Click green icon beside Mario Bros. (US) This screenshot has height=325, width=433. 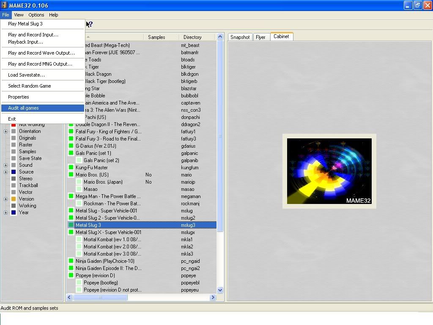tap(71, 175)
